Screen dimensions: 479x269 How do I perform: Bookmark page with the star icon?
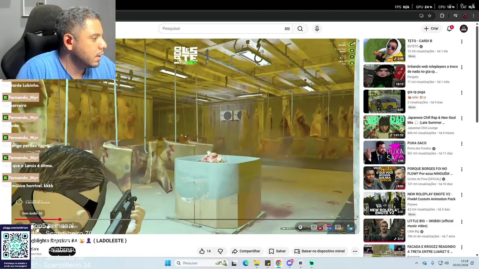click(x=430, y=16)
